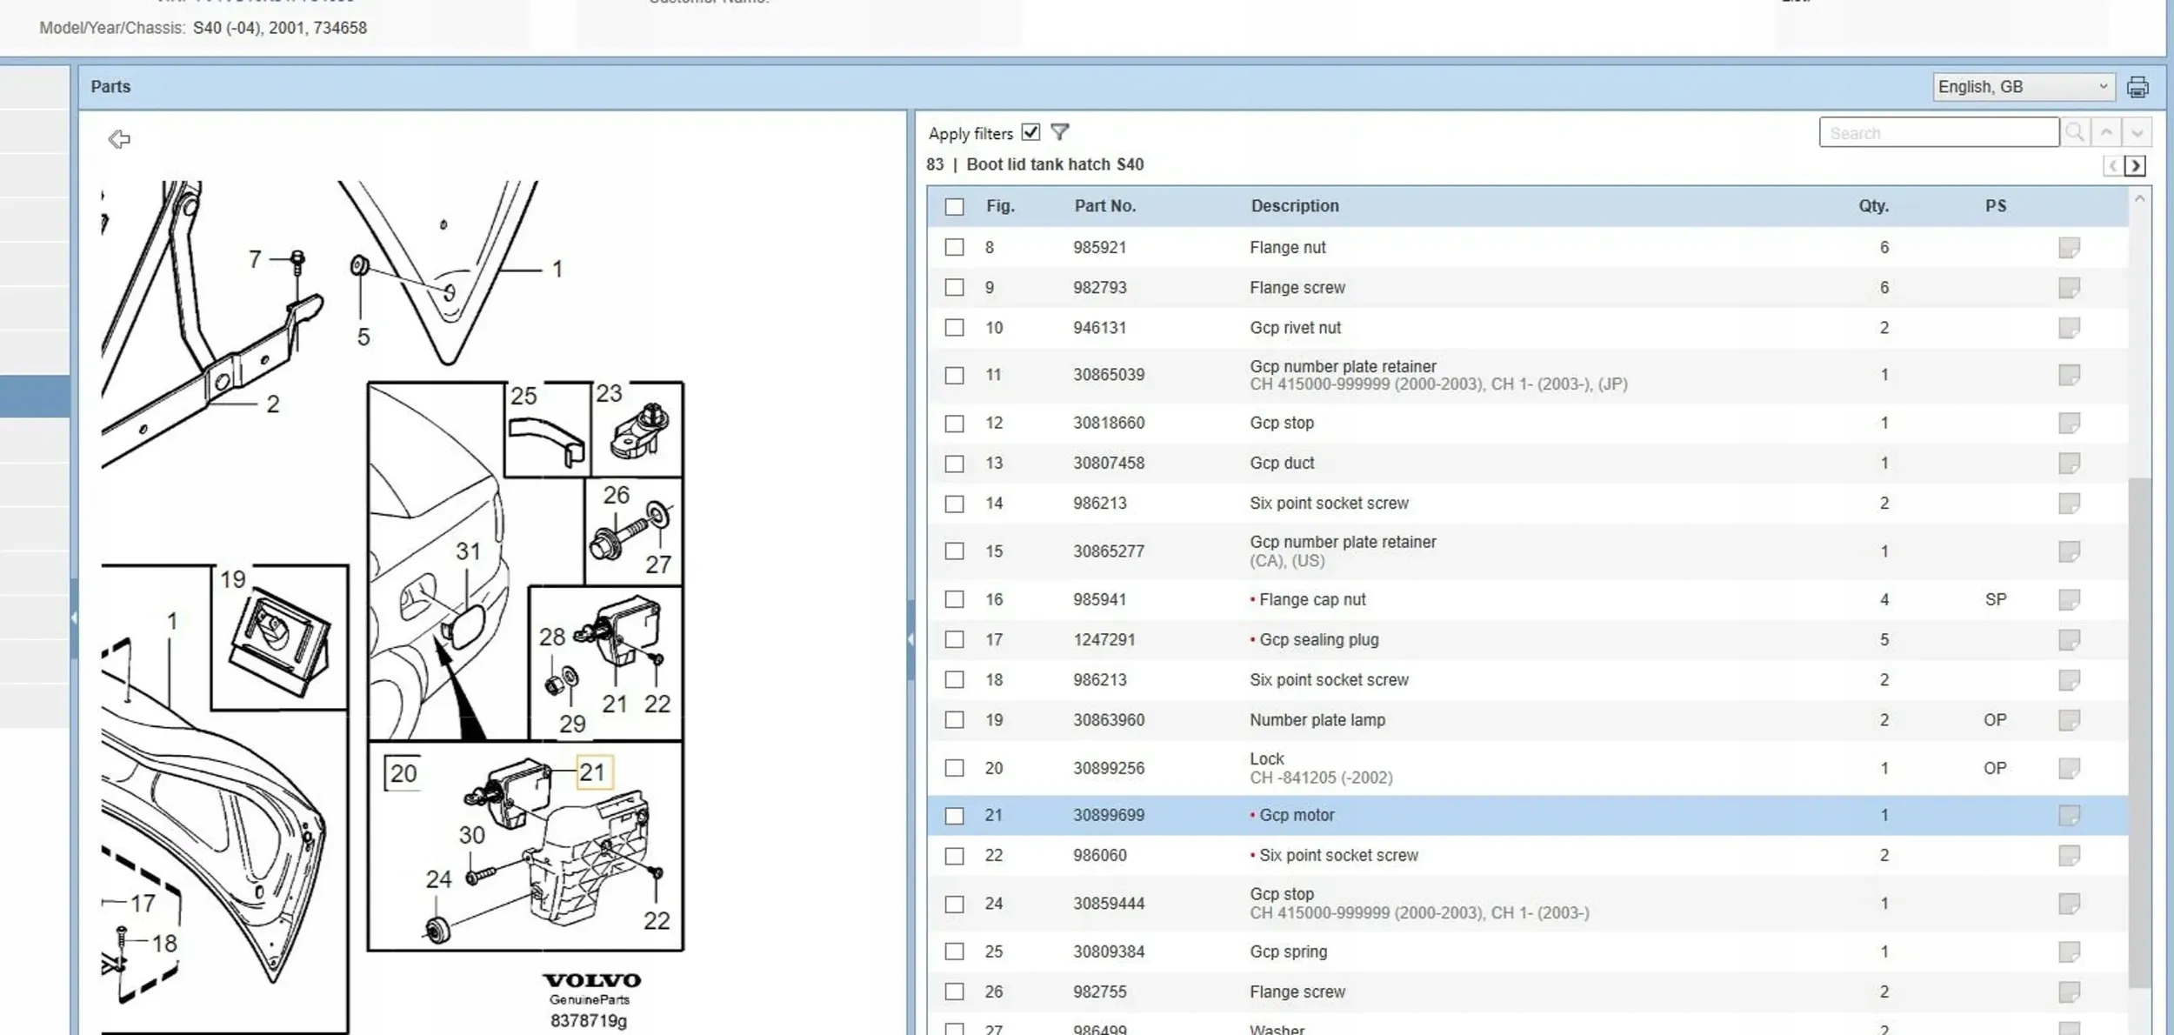This screenshot has height=1035, width=2174.
Task: Sort by Description column header
Action: (1294, 206)
